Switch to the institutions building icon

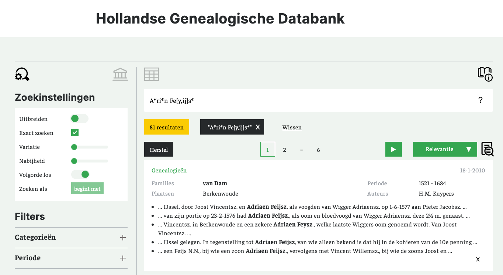tap(120, 74)
